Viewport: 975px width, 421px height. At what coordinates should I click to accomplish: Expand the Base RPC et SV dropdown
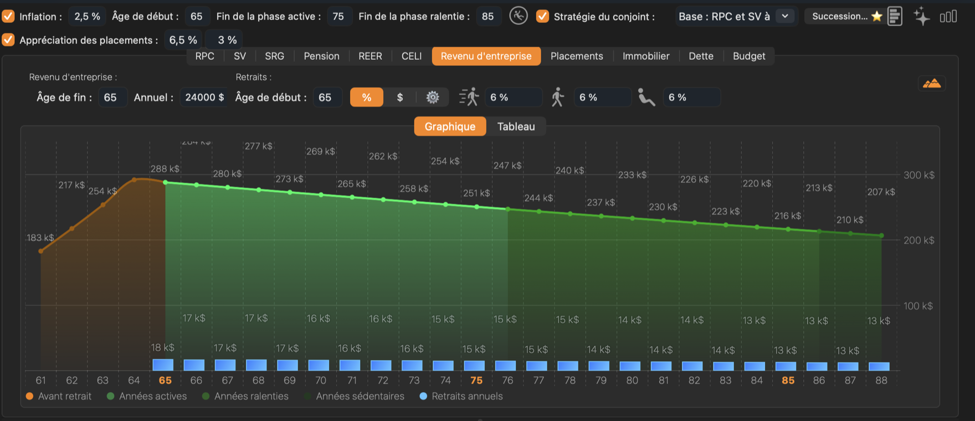785,16
